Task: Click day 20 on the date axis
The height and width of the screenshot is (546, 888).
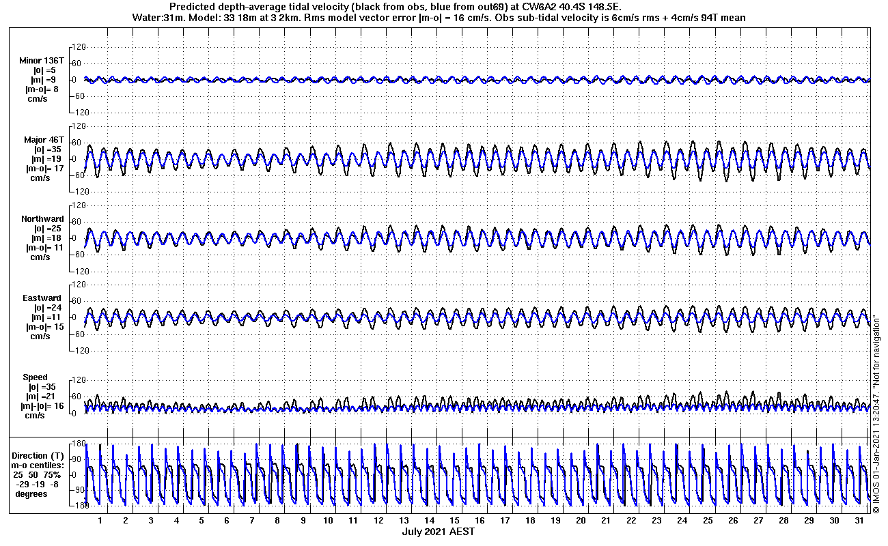Action: pyautogui.click(x=581, y=520)
